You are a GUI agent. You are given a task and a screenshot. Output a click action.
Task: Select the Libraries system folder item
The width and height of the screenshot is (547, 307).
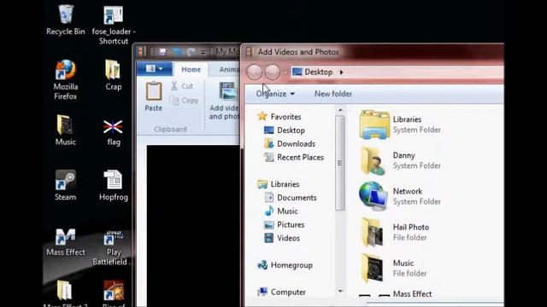point(401,125)
